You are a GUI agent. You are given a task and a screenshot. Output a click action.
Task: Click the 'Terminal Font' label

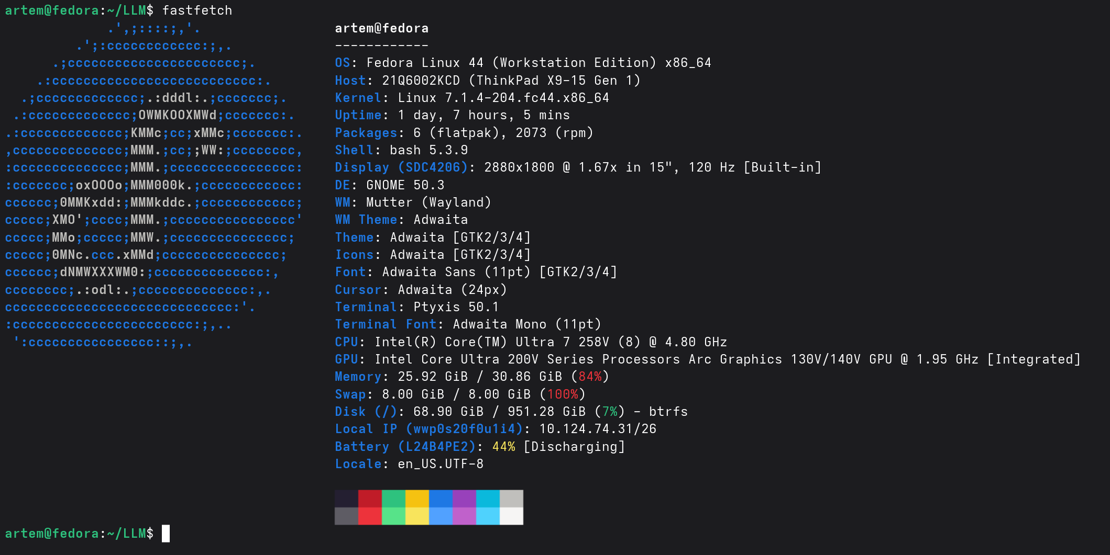[x=386, y=324]
